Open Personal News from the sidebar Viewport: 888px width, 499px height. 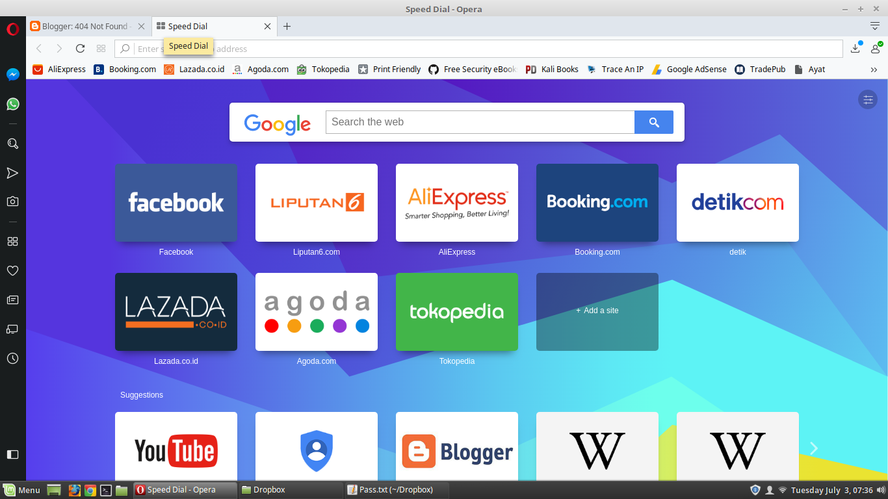tap(12, 300)
